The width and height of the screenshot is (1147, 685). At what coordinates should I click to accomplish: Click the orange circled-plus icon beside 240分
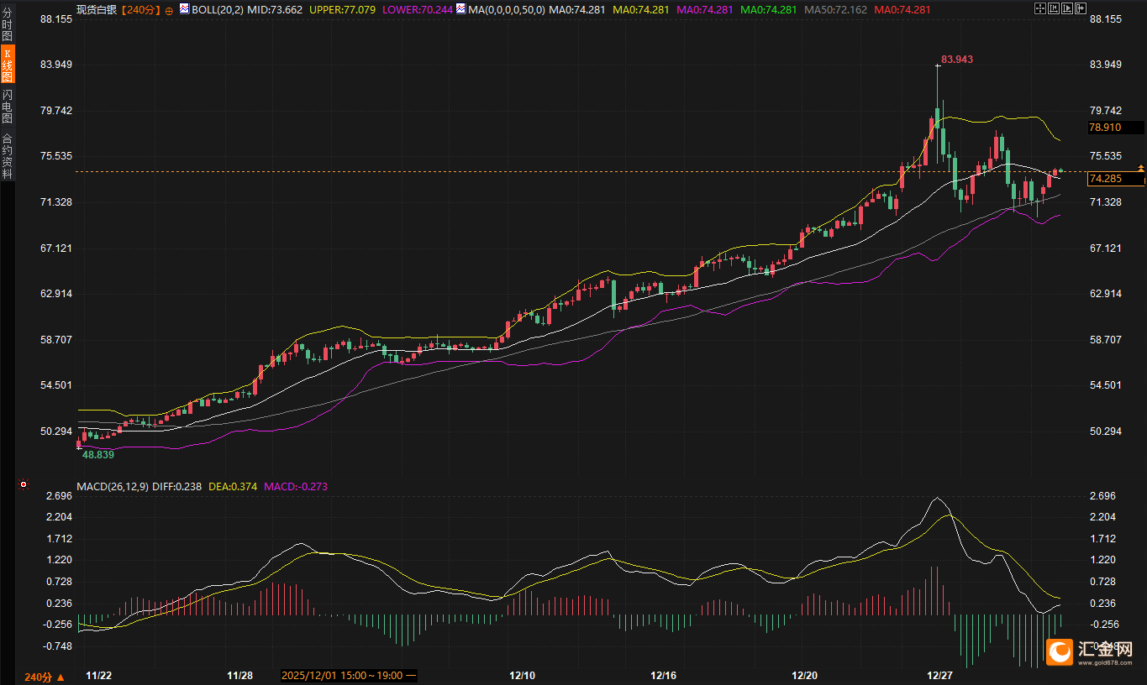coord(169,10)
